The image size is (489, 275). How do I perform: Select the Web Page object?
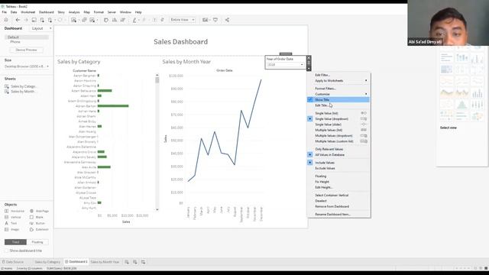[x=39, y=211]
